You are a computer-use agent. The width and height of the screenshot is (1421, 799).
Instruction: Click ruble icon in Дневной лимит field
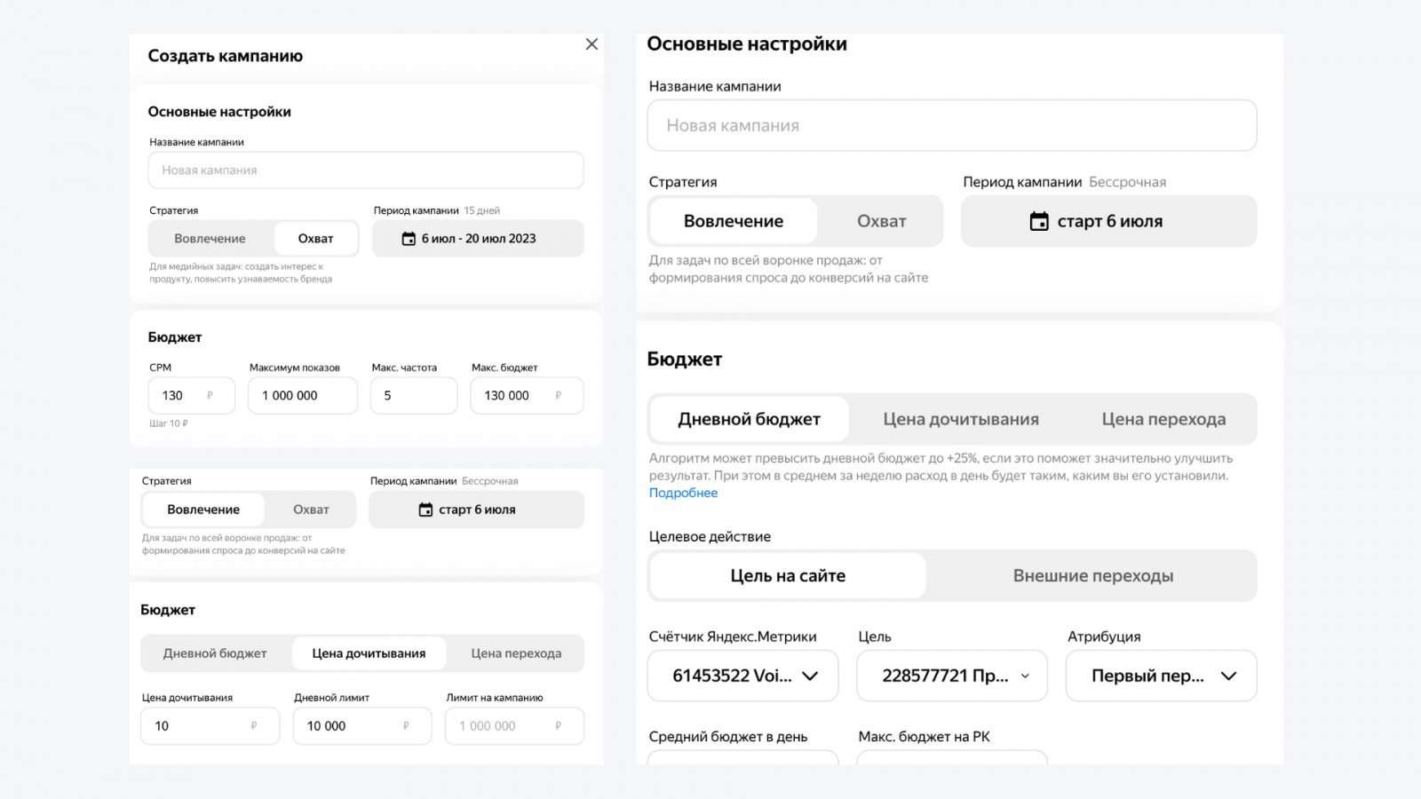pyautogui.click(x=406, y=726)
